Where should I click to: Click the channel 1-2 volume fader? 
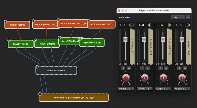(x=125, y=40)
